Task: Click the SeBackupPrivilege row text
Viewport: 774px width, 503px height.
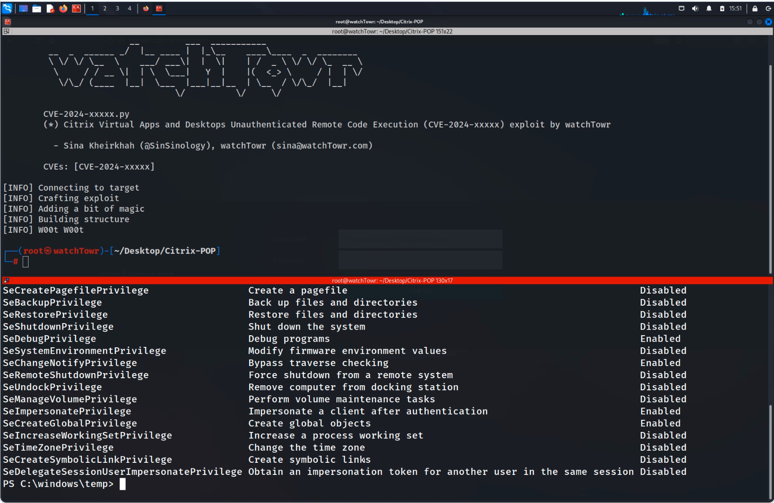Action: tap(52, 302)
